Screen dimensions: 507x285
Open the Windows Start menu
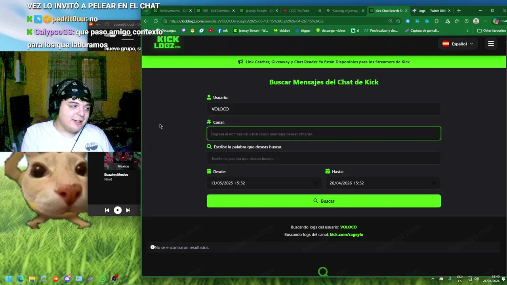pos(9,279)
